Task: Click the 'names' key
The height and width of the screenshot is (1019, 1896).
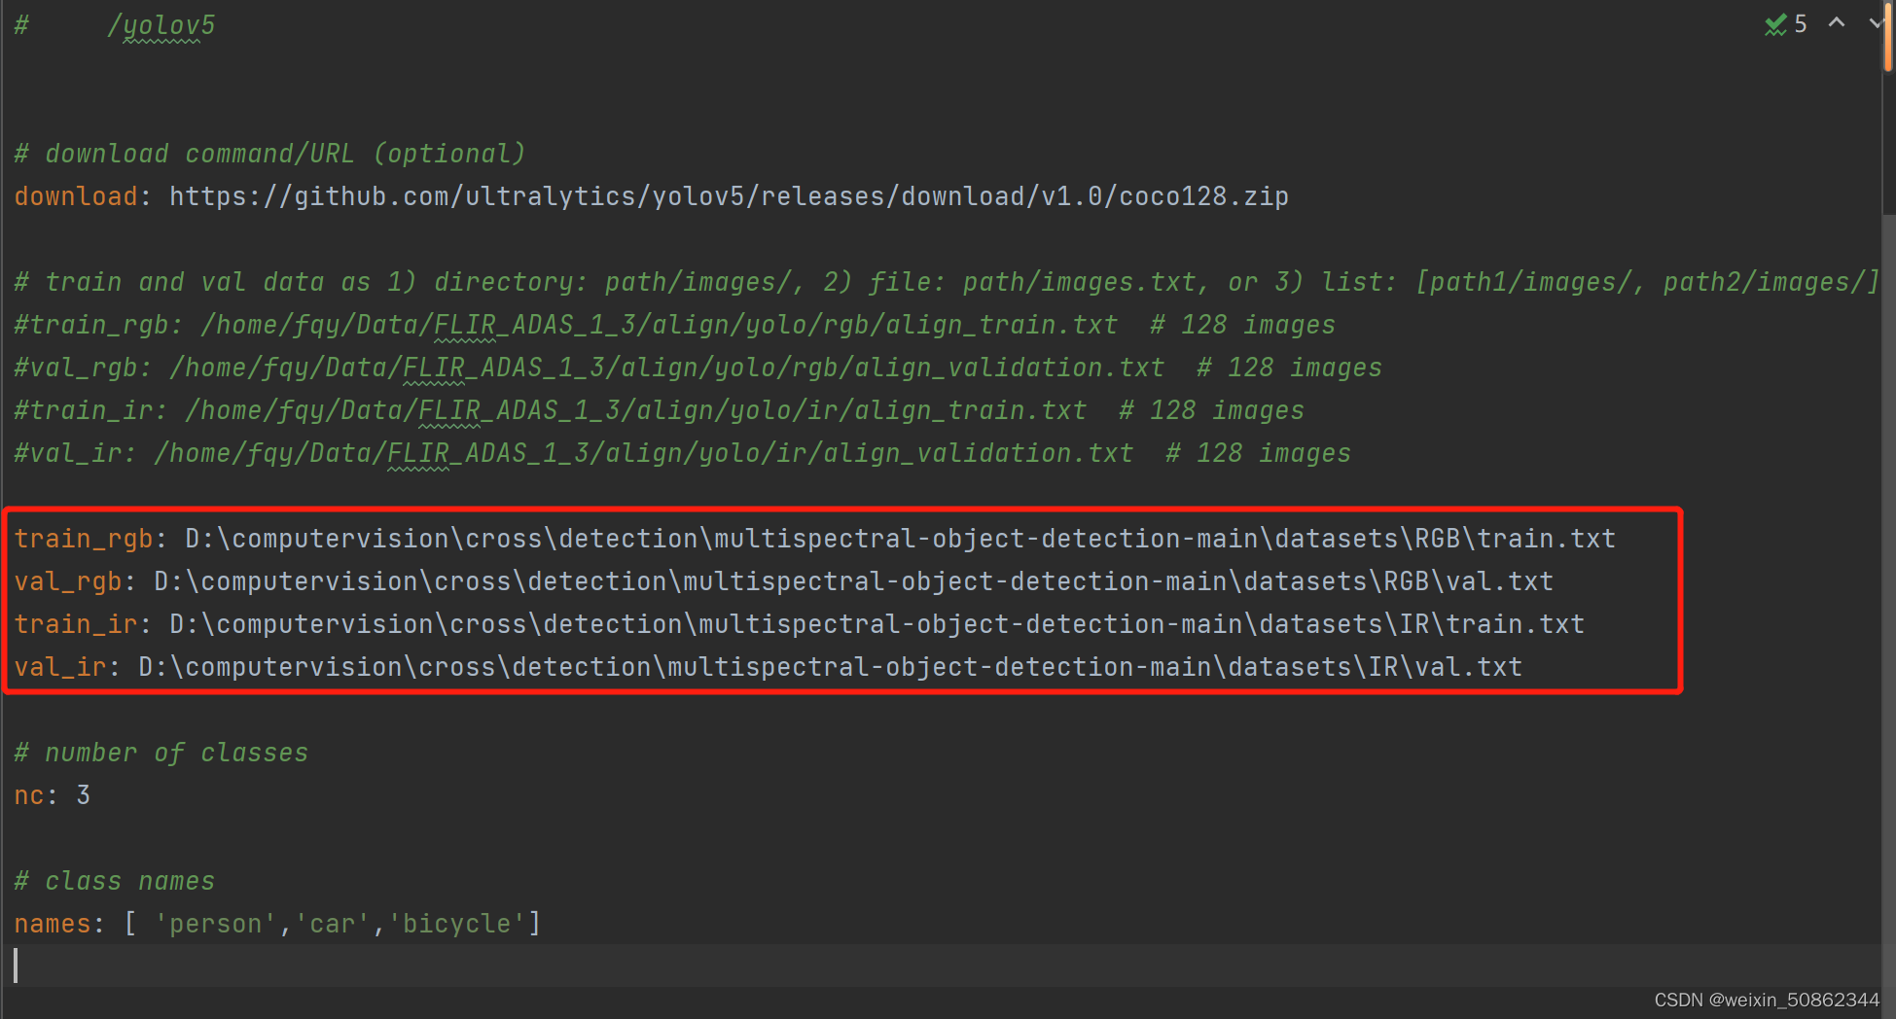Action: [53, 924]
